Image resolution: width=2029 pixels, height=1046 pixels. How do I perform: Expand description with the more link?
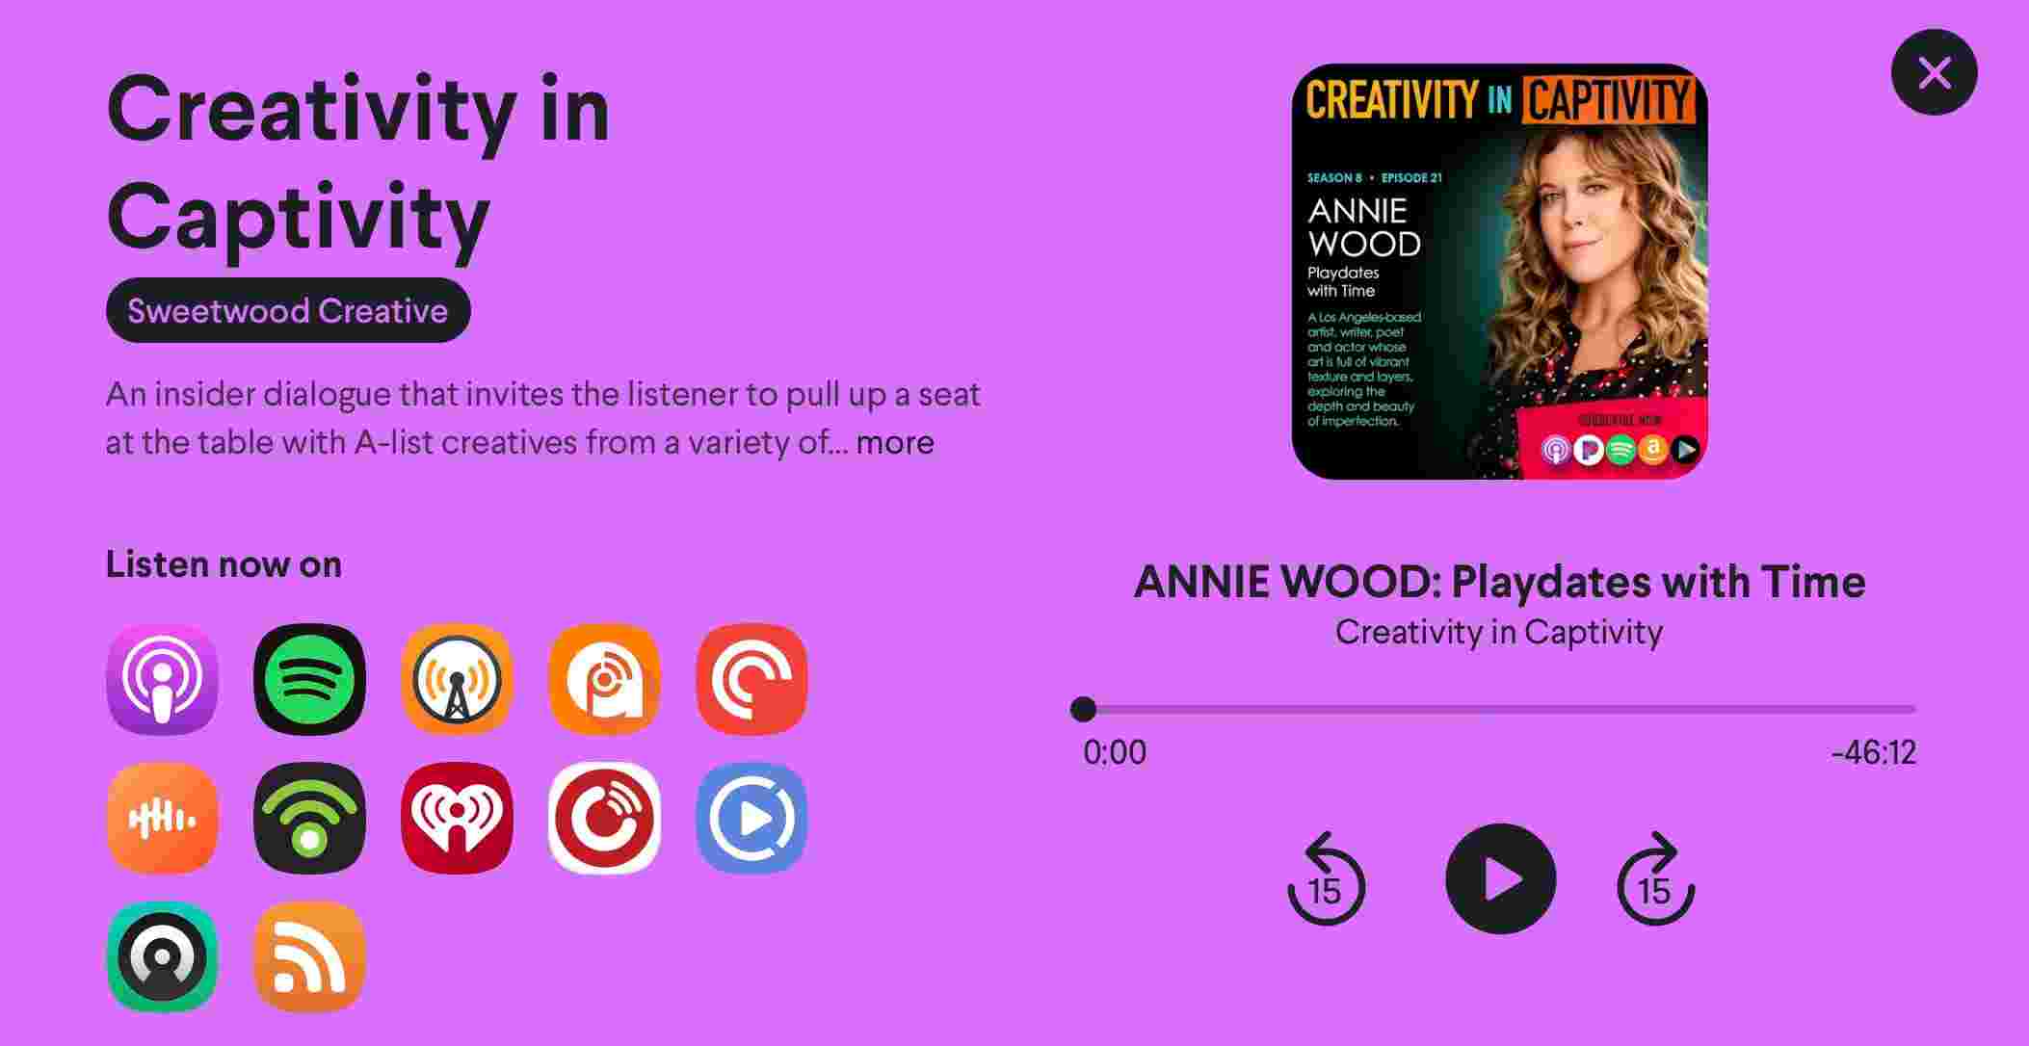(x=895, y=442)
